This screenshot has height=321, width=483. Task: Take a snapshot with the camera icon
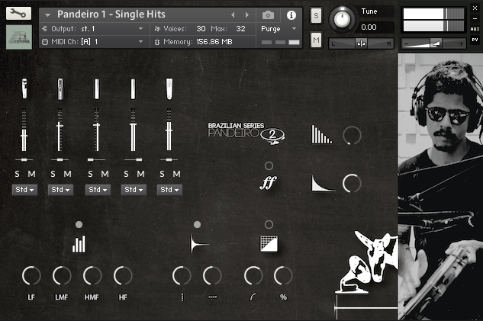tap(268, 14)
